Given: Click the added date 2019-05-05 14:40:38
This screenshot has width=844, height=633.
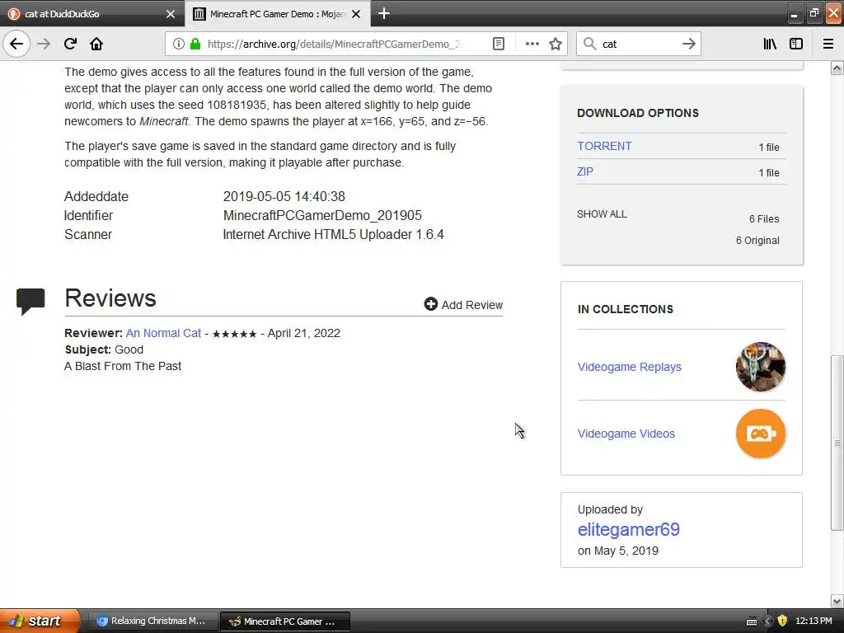Looking at the screenshot, I should 284,196.
